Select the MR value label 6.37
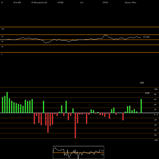Image resolution: width=159 pixels, height=159 pixels. pyautogui.click(x=147, y=93)
